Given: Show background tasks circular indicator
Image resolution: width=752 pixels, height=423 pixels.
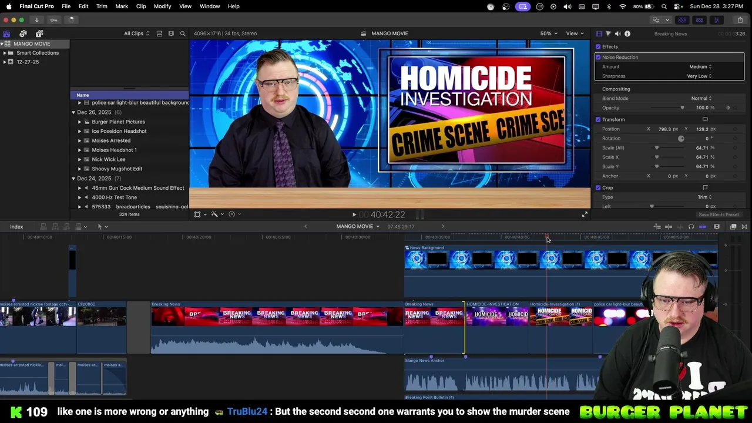Looking at the screenshot, I should click(71, 19).
